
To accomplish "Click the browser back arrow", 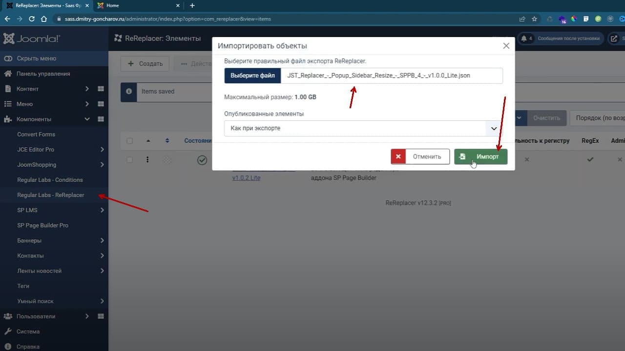I will coord(7,19).
